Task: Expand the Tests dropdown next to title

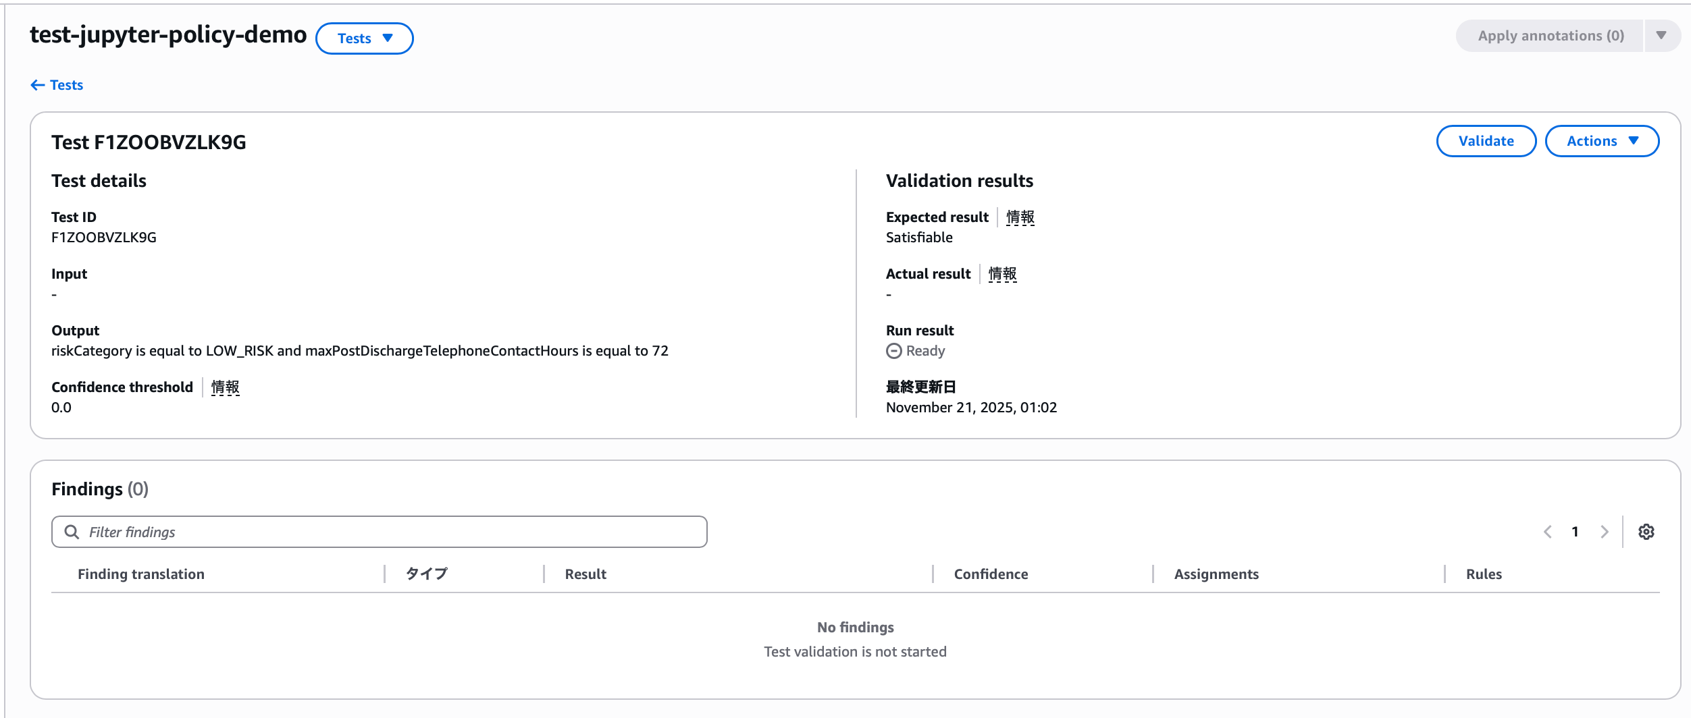Action: coord(364,38)
